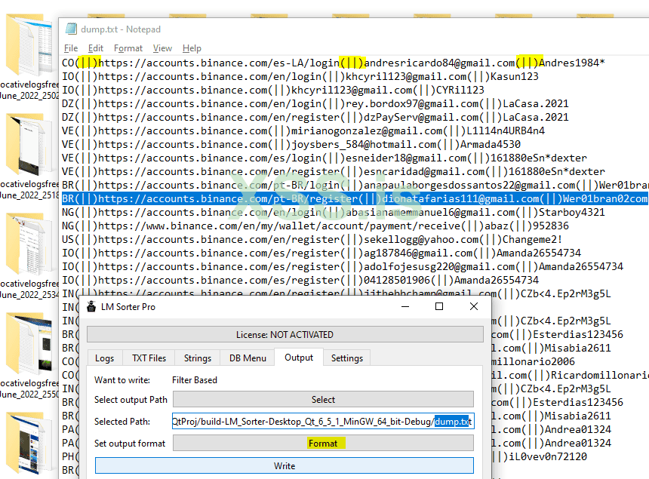
Task: Close the LM Sorter Pro window
Action: click(474, 306)
